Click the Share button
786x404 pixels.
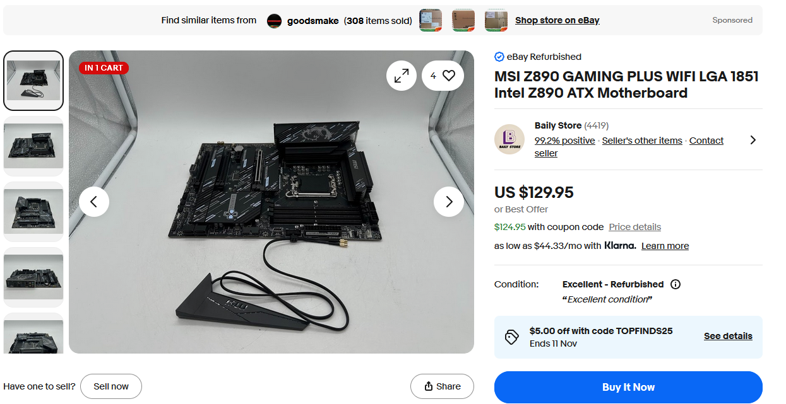pyautogui.click(x=442, y=386)
